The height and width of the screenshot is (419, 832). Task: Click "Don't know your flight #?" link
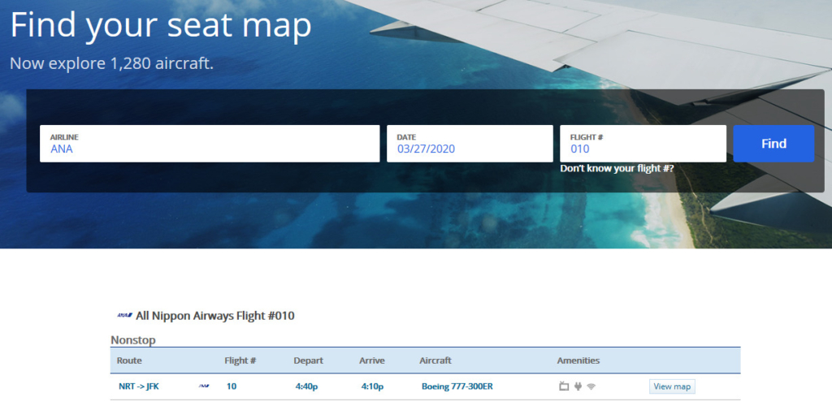pos(617,169)
